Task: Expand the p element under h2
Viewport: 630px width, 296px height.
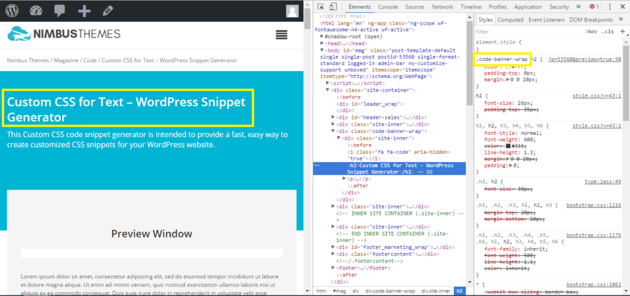Action: tap(345, 178)
